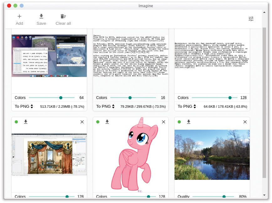
Task: Add new images into Imagine
Action: [19, 19]
